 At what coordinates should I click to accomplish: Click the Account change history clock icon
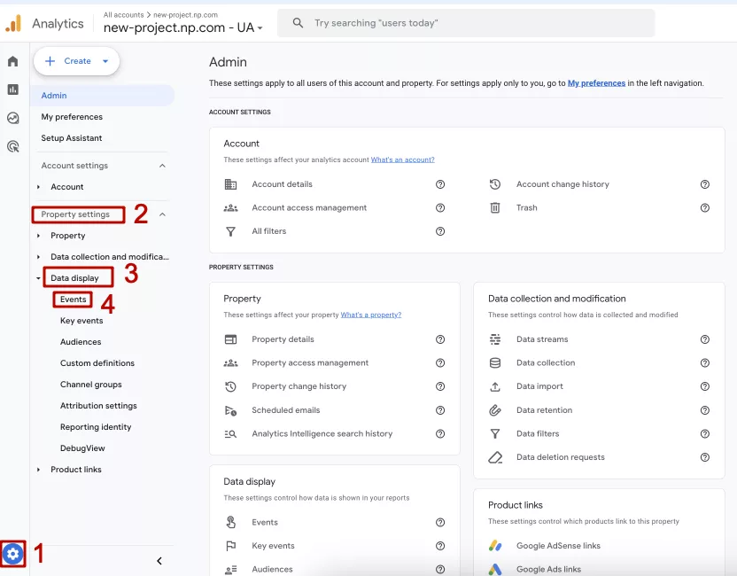tap(495, 184)
